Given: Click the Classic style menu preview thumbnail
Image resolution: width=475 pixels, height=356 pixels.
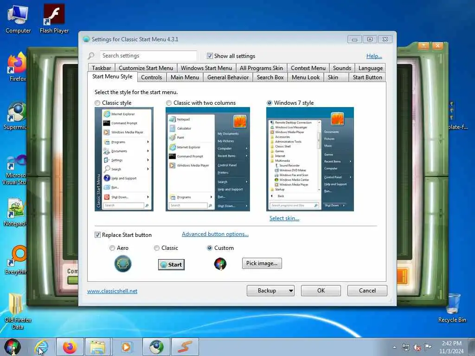Looking at the screenshot, I should coord(124,159).
